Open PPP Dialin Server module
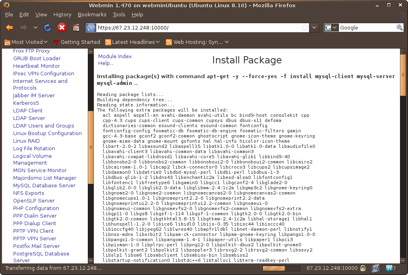The width and height of the screenshot is (408, 275). coord(35,216)
